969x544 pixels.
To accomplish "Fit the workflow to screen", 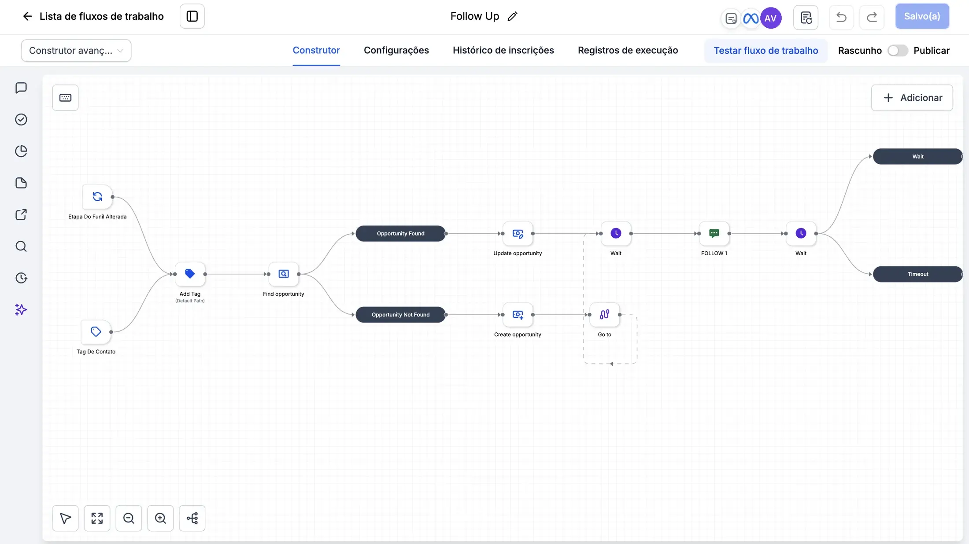I will coord(97,518).
